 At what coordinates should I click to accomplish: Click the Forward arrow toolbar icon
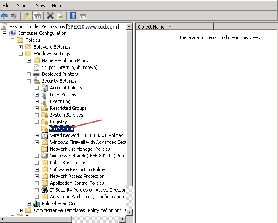(14, 16)
